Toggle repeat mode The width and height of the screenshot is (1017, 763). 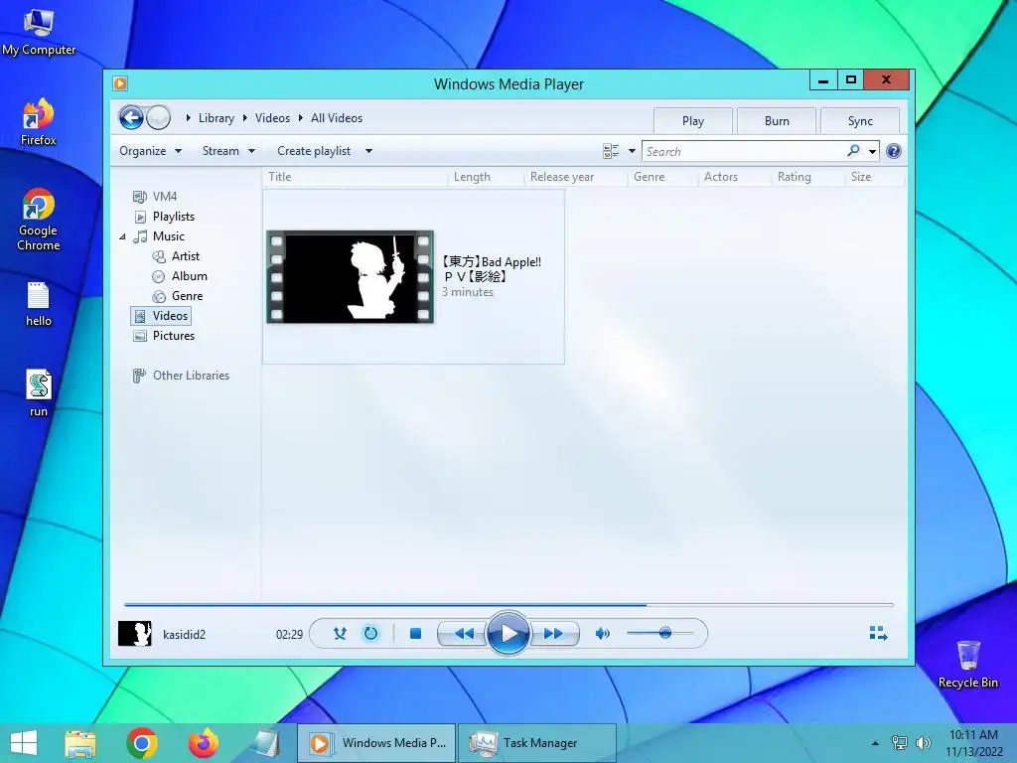(x=371, y=634)
